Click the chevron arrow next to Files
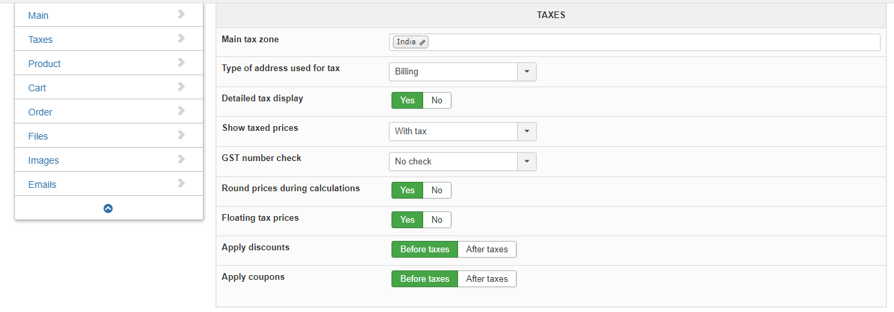The height and width of the screenshot is (312, 894). tap(181, 135)
